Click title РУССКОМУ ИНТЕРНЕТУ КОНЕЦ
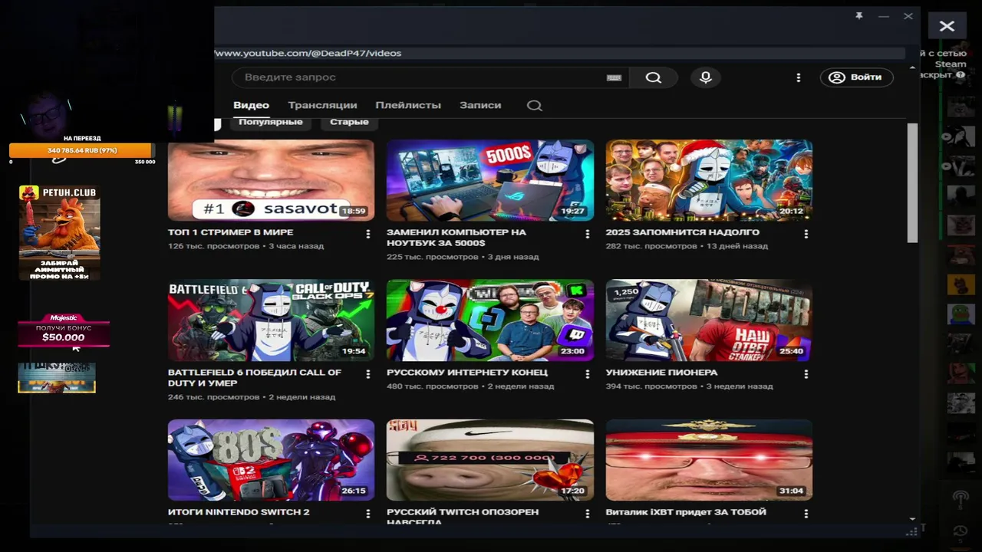982x552 pixels. (467, 373)
